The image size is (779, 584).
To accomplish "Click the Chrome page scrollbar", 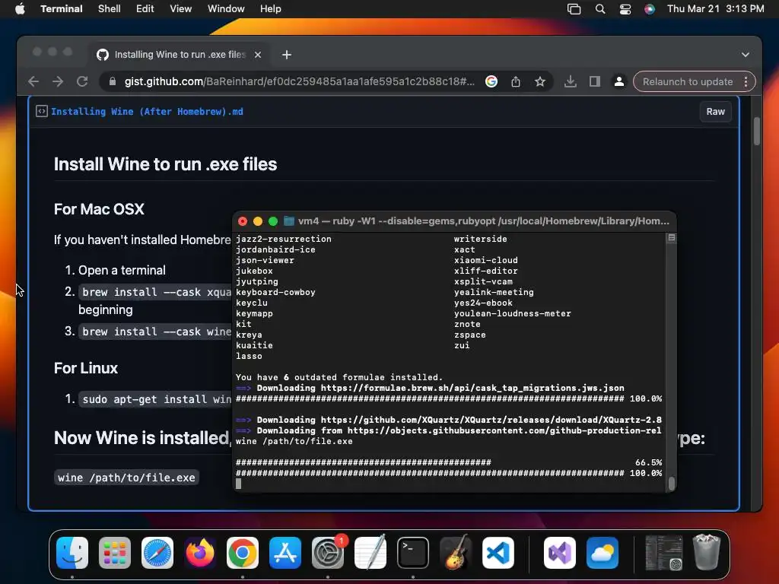I will click(757, 131).
